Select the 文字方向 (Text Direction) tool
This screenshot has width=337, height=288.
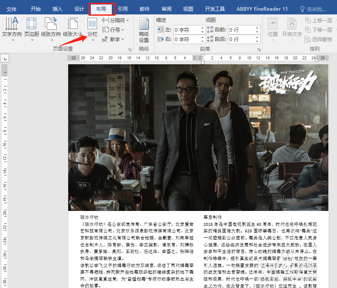12,28
